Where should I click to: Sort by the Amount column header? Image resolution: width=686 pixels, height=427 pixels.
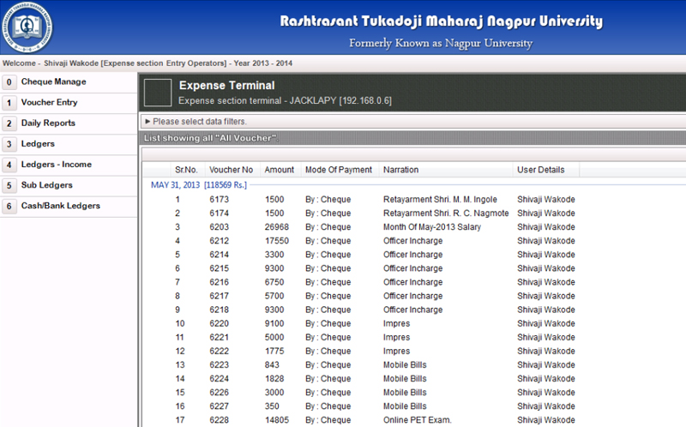click(x=280, y=170)
